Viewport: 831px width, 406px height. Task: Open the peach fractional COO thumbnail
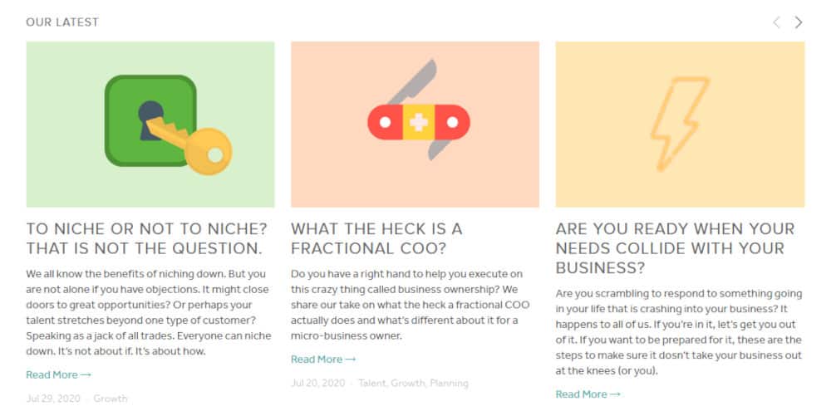(415, 125)
